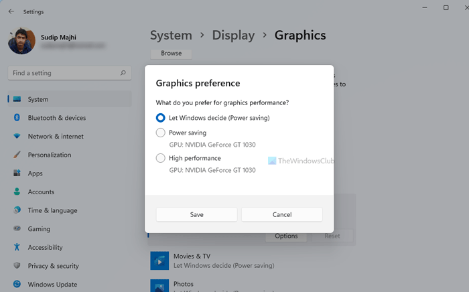
Task: Click the Accessibility figure icon
Action: [17, 247]
